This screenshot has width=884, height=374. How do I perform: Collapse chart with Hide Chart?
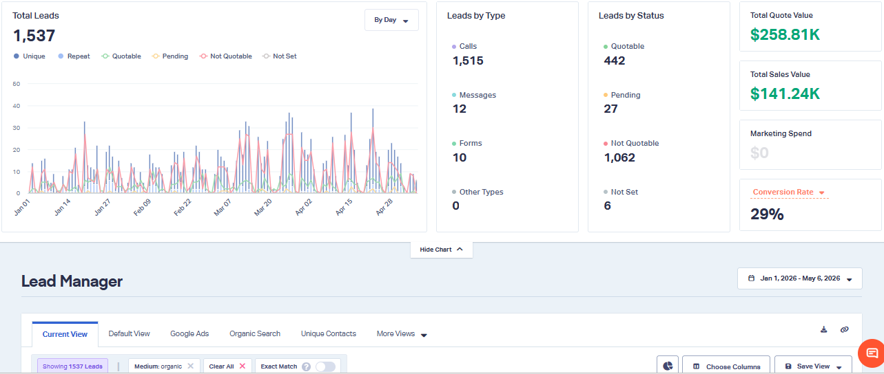click(x=441, y=250)
